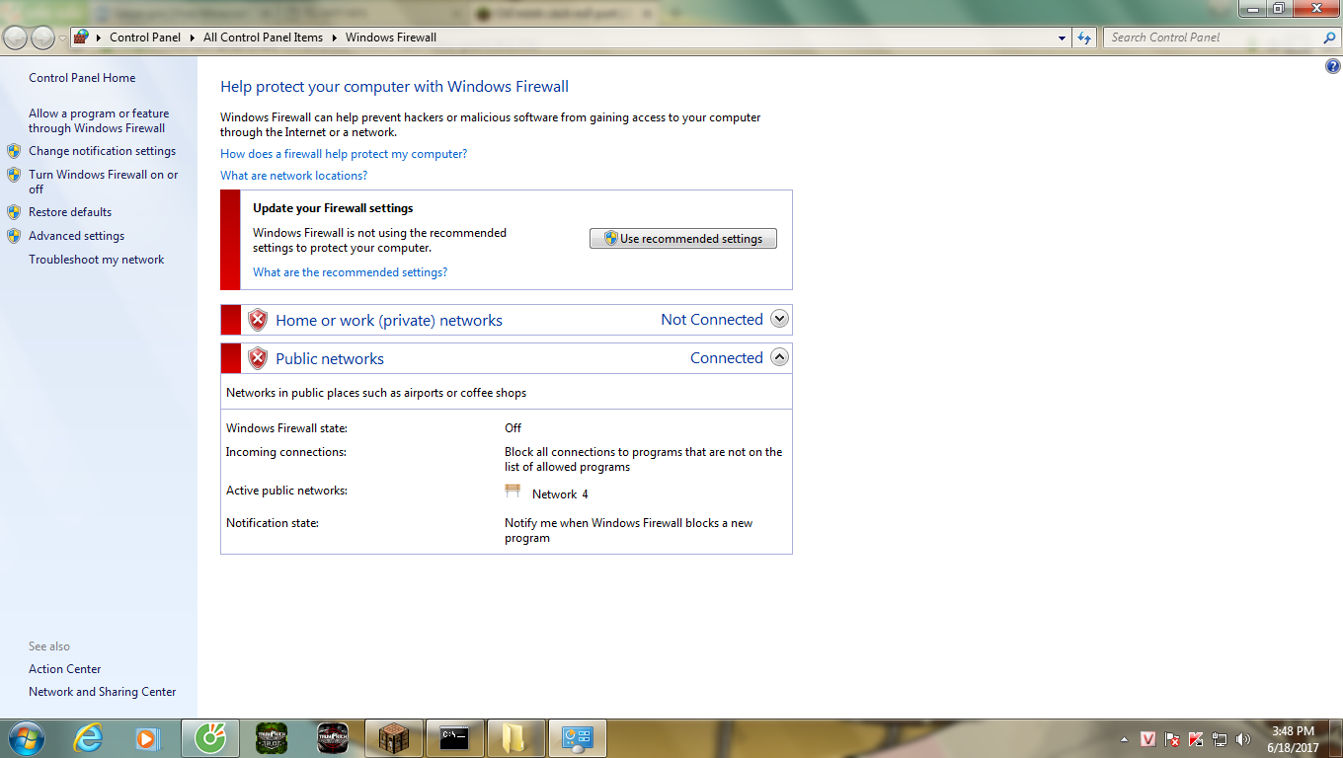Open the recent pages dropdown beside Forward
Image resolution: width=1343 pixels, height=758 pixels.
[63, 38]
